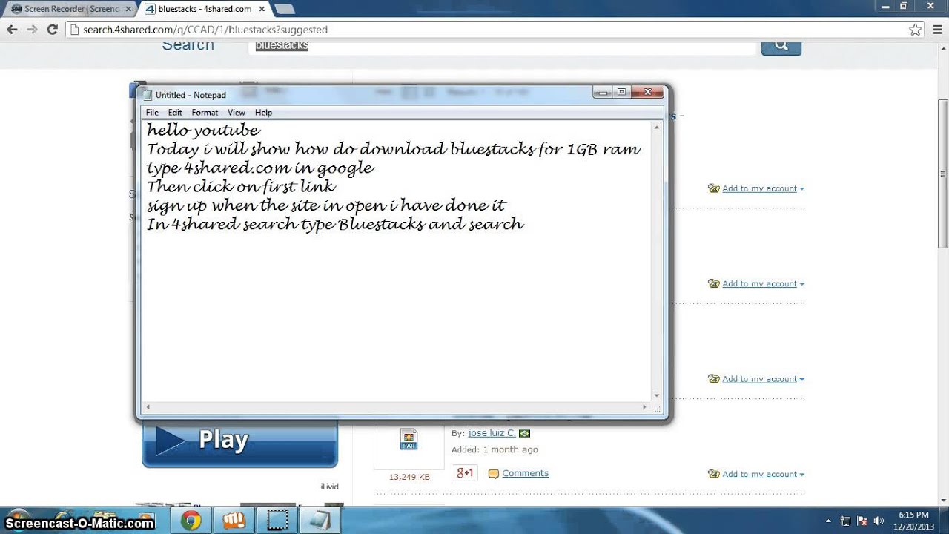Open a new Chrome tab
The height and width of the screenshot is (534, 949).
(x=284, y=9)
